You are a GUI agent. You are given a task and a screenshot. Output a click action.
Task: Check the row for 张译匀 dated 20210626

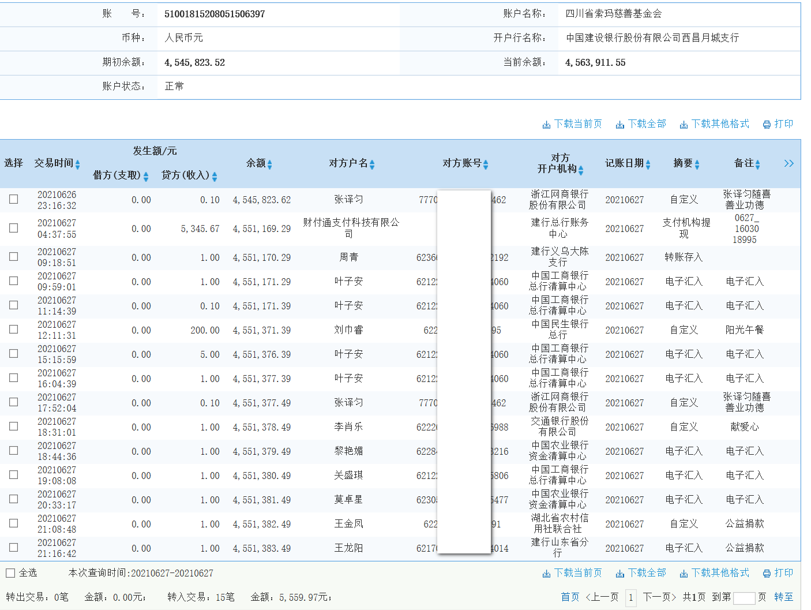[x=13, y=200]
